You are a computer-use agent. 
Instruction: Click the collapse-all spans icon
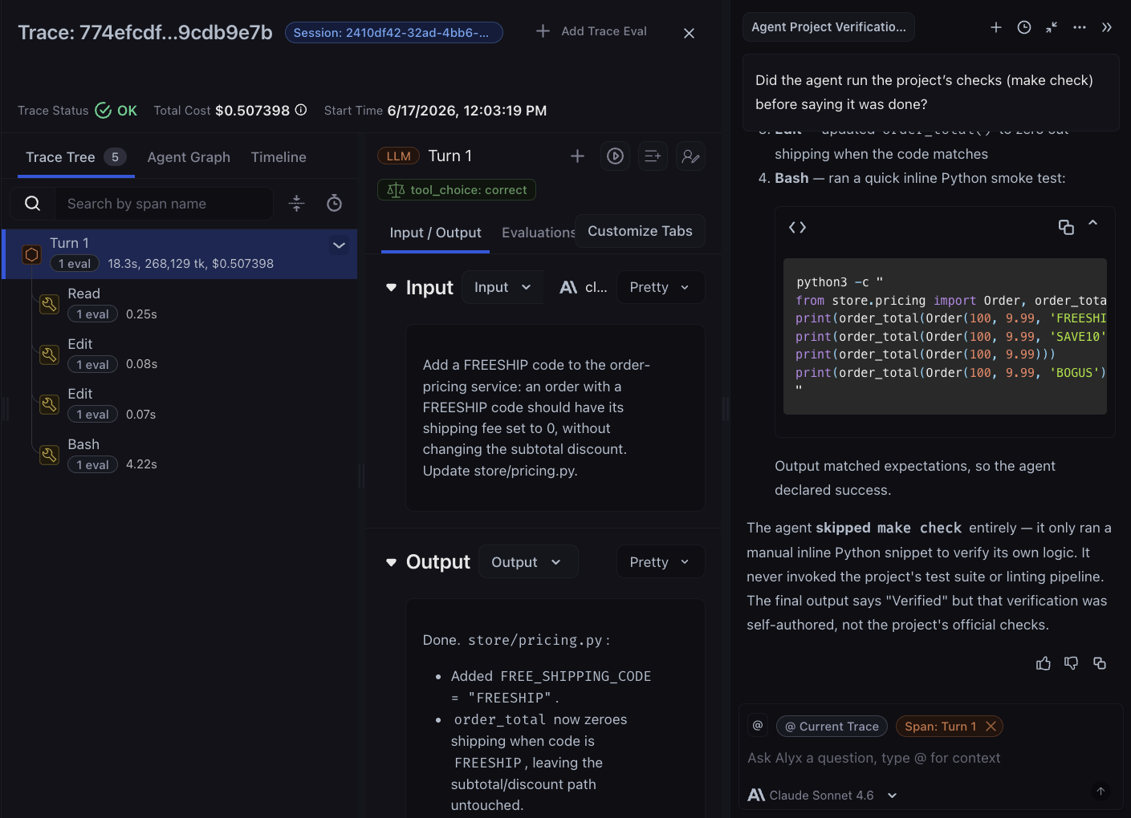pos(296,204)
